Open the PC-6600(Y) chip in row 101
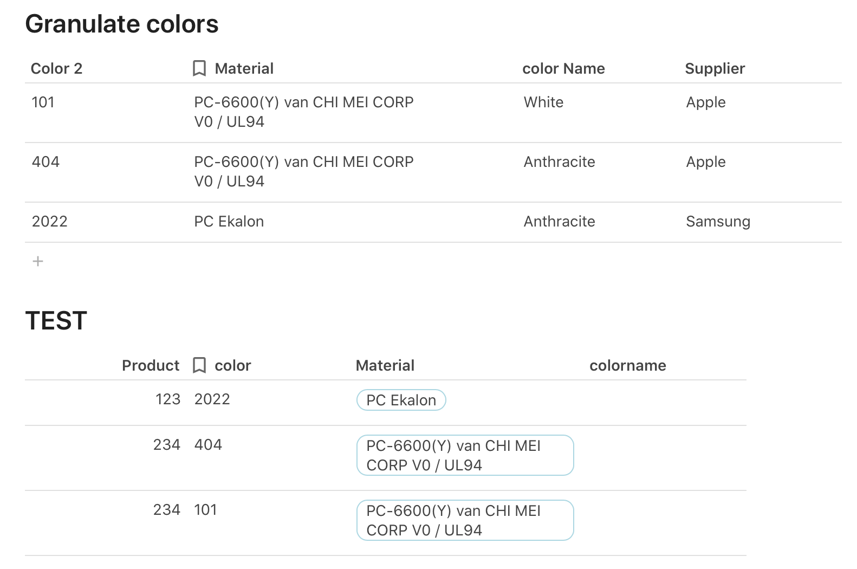Viewport: 857px width, 569px height. click(464, 521)
